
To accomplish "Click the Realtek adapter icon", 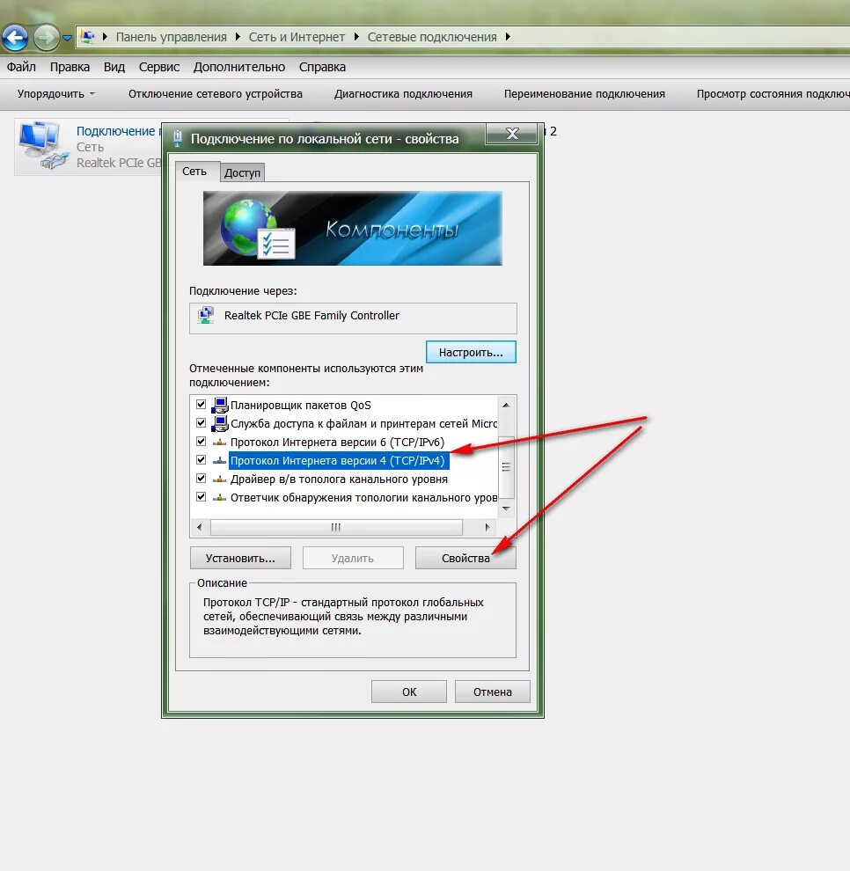I will [x=206, y=316].
